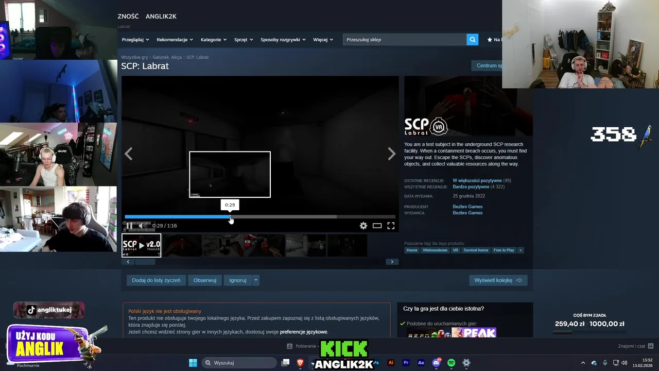The width and height of the screenshot is (659, 371).
Task: Open publisher Bezbro Games link
Action: [x=467, y=213]
